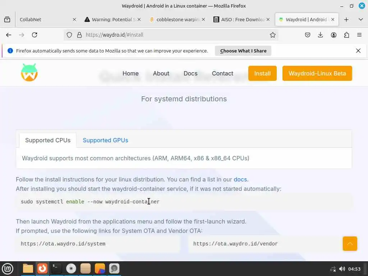
Task: Open the About nav link
Action: click(161, 73)
